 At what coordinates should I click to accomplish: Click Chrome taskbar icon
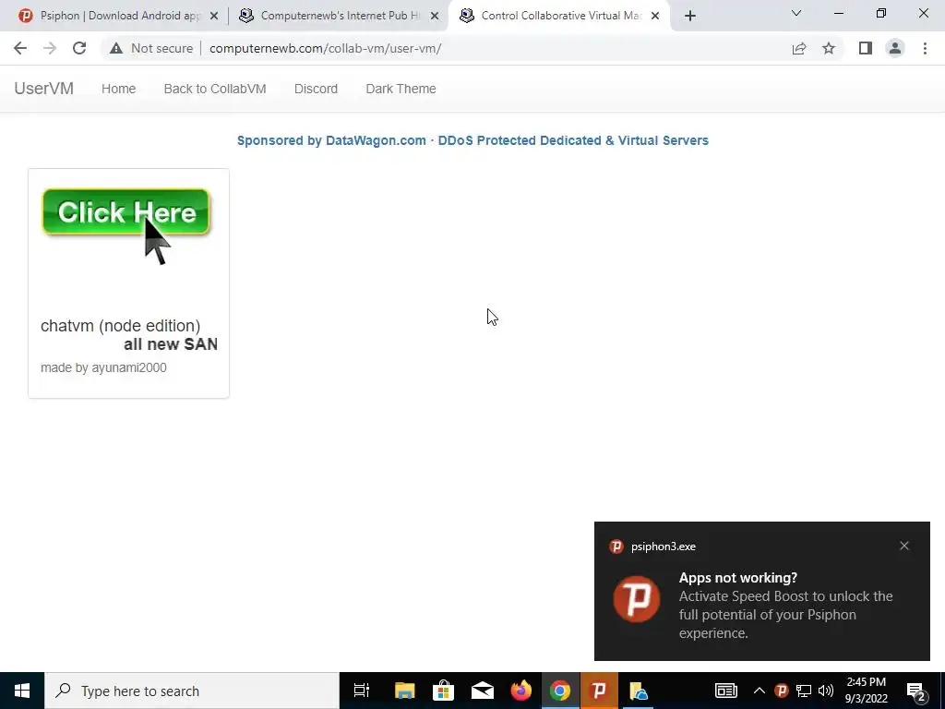pyautogui.click(x=560, y=691)
